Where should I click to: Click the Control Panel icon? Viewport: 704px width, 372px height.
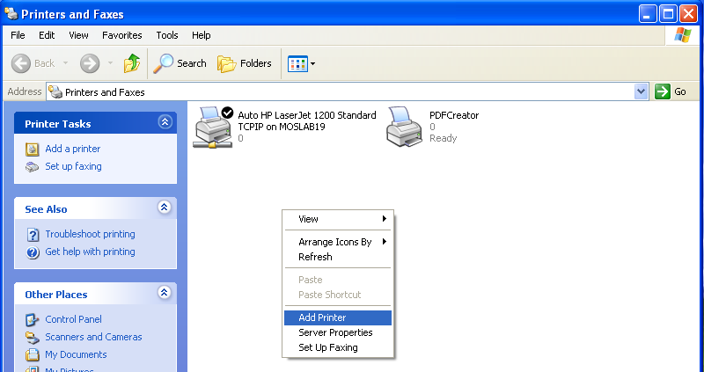pyautogui.click(x=33, y=319)
